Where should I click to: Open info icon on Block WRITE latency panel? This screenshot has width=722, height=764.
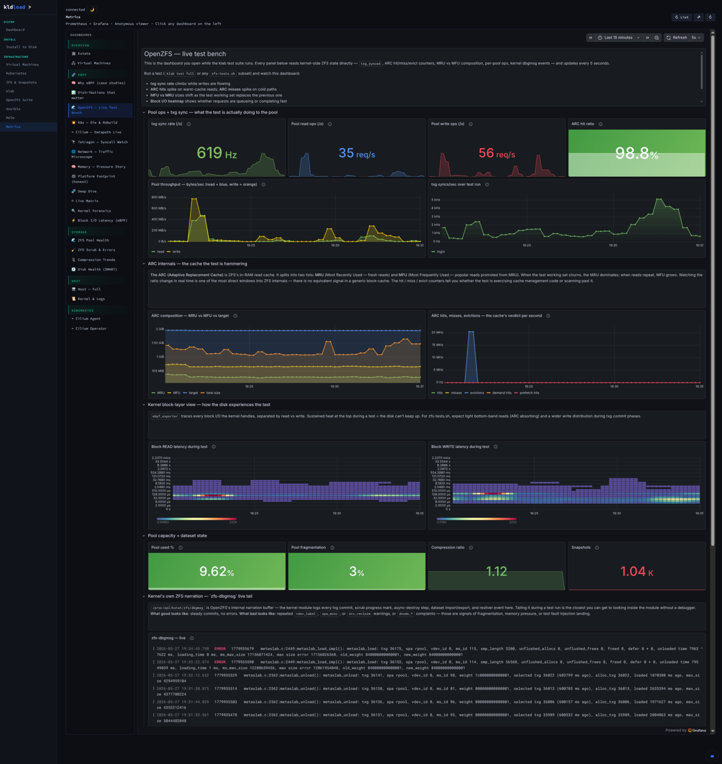(x=496, y=447)
